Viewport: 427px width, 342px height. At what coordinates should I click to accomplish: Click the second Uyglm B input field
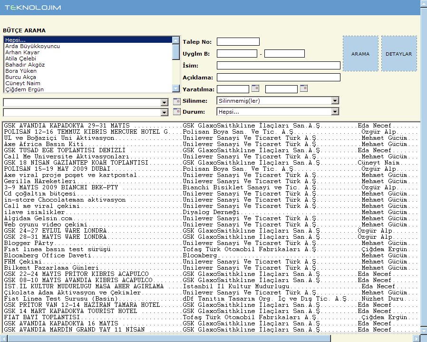[x=284, y=54]
